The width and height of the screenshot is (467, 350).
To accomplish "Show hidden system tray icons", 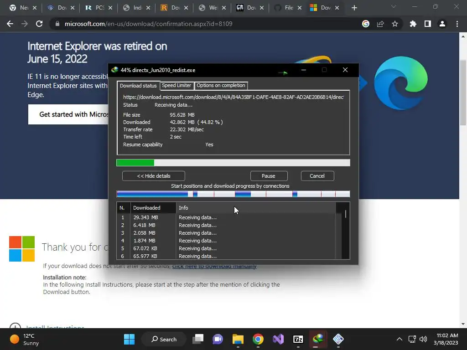I will pos(400,339).
